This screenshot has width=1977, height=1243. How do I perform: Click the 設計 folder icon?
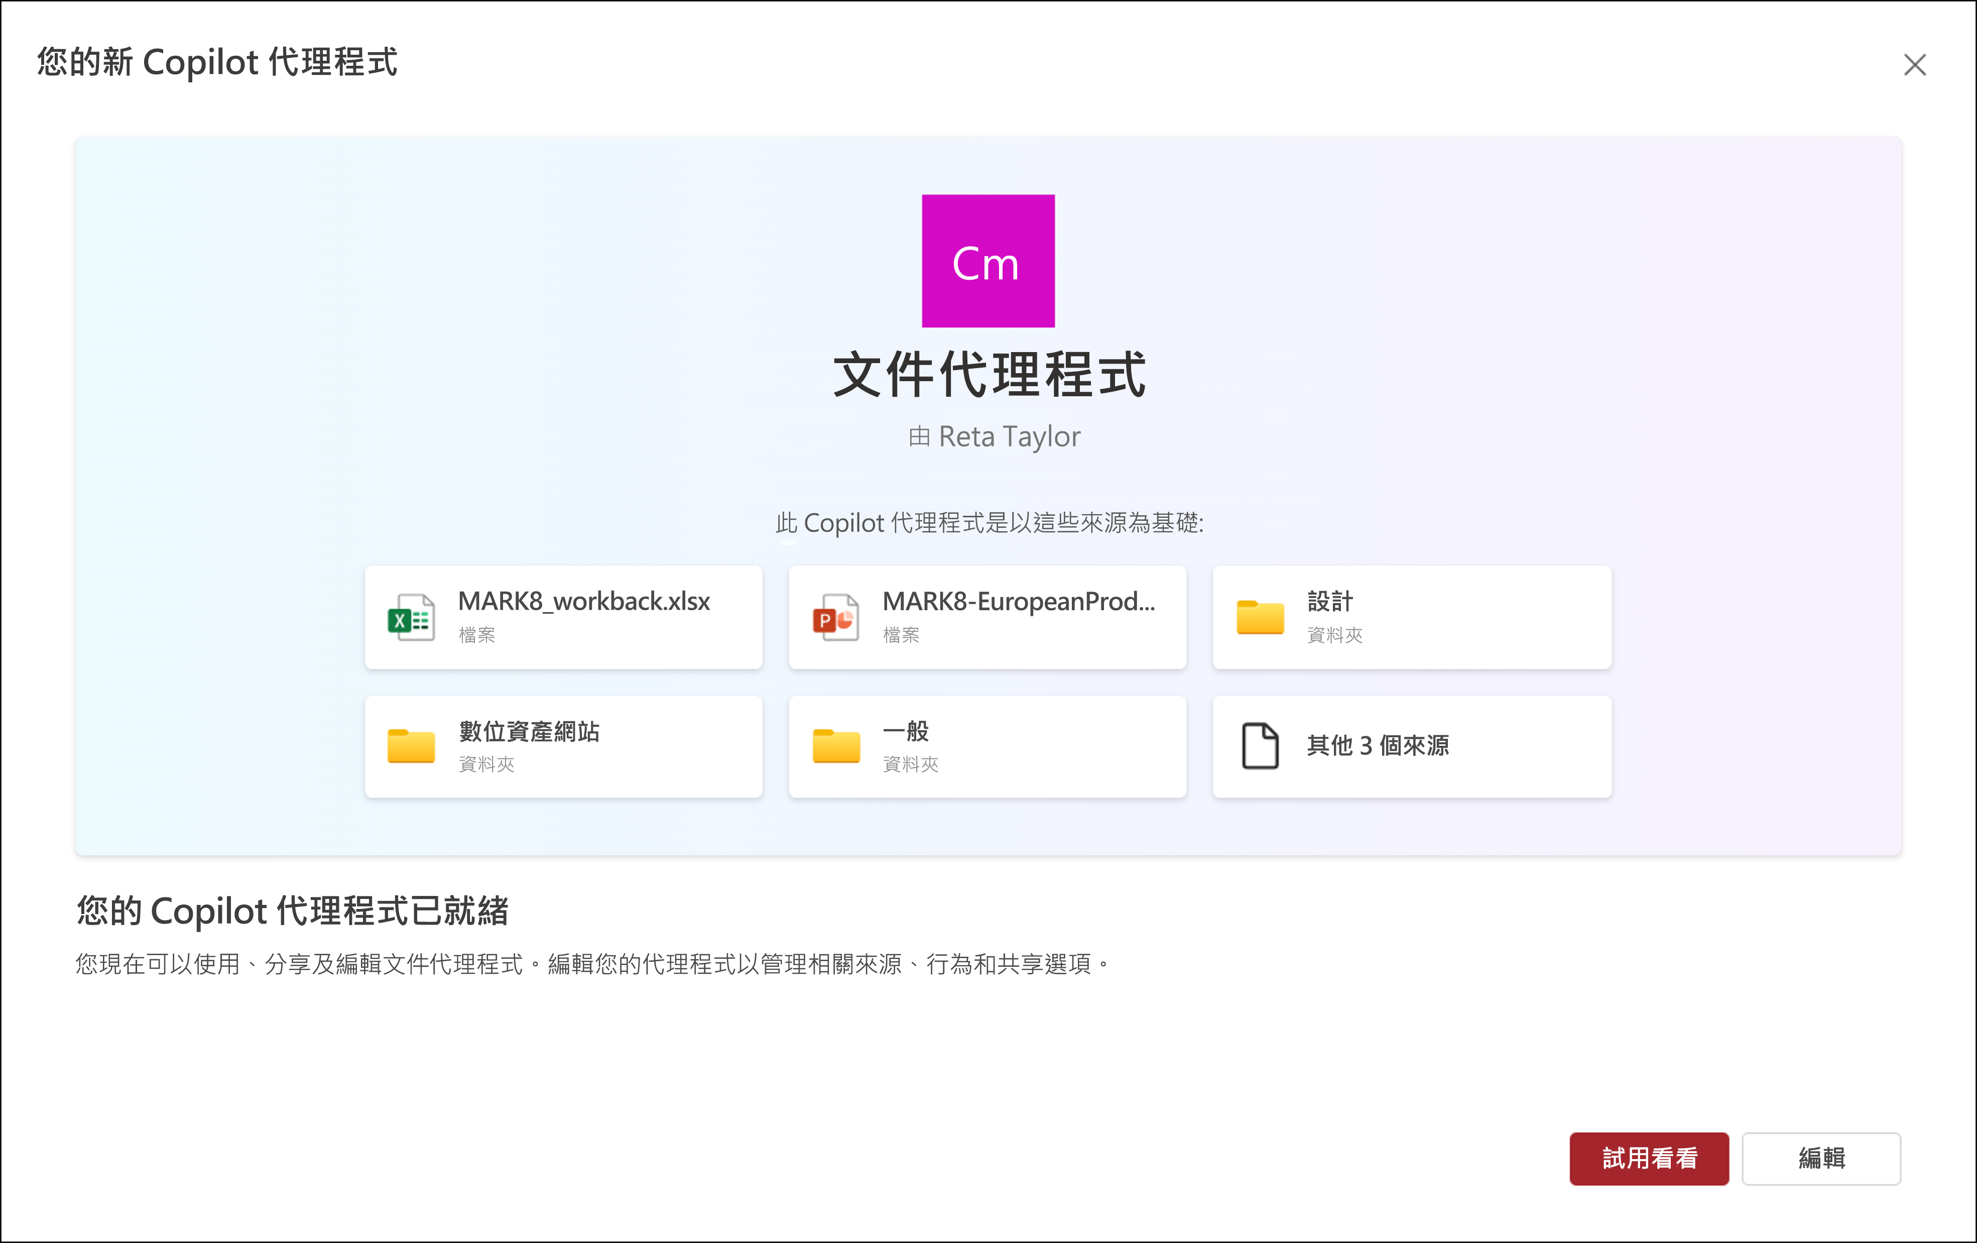(x=1260, y=617)
